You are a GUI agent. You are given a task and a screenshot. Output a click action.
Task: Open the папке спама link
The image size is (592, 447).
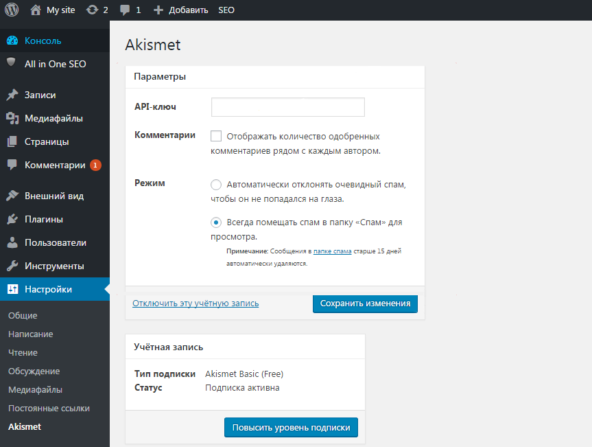[x=333, y=252]
